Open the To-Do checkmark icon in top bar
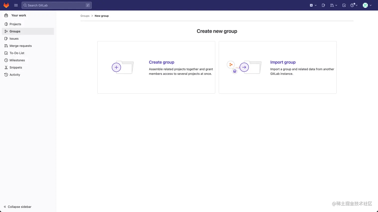Screen dimensions: 378x212 (x=344, y=5)
